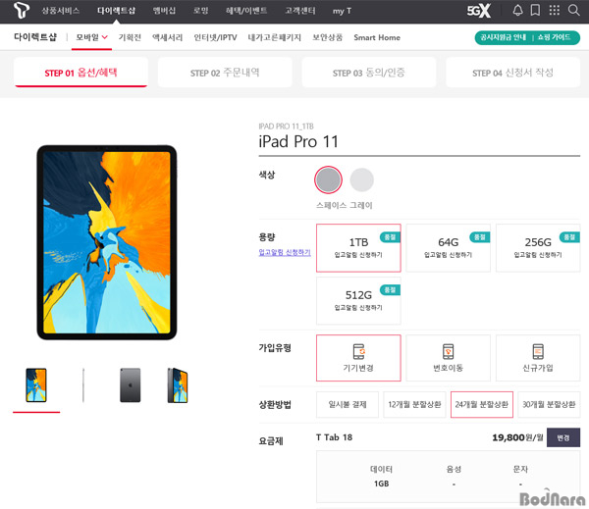Expand the 모바일 dropdown menu
This screenshot has height=509, width=589.
(x=91, y=37)
